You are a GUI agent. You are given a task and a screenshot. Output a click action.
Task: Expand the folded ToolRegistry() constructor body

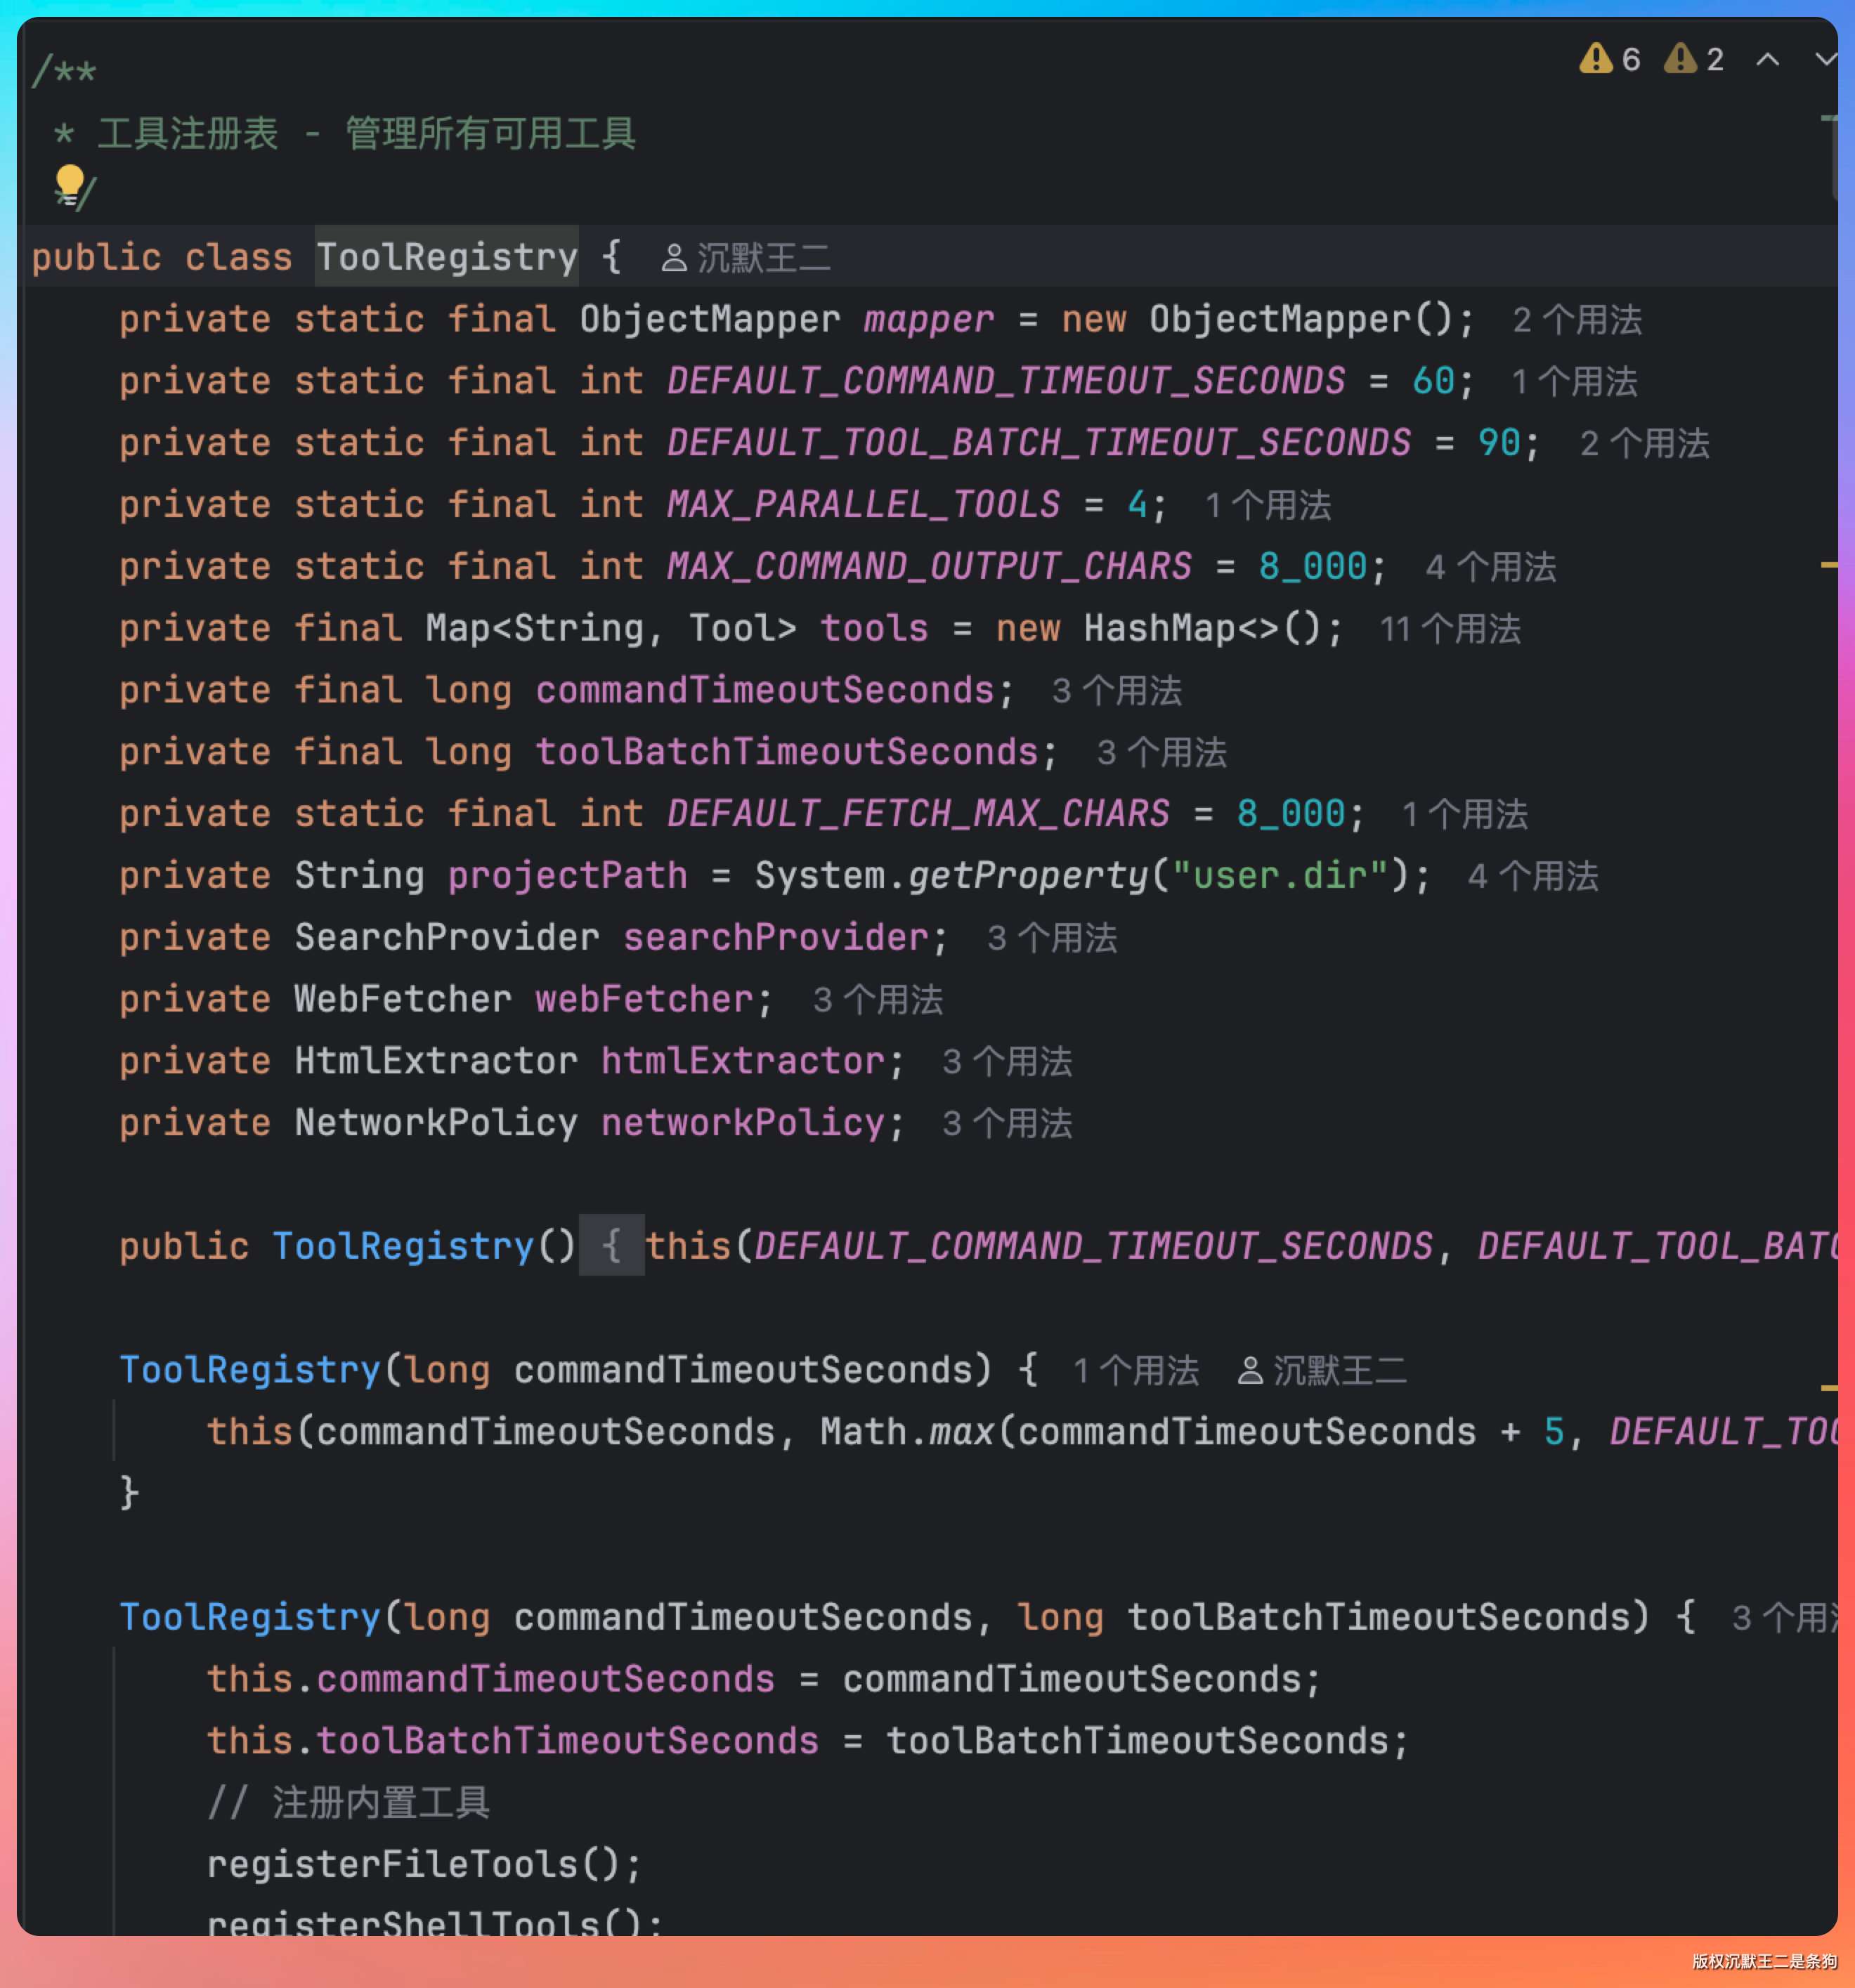[612, 1246]
